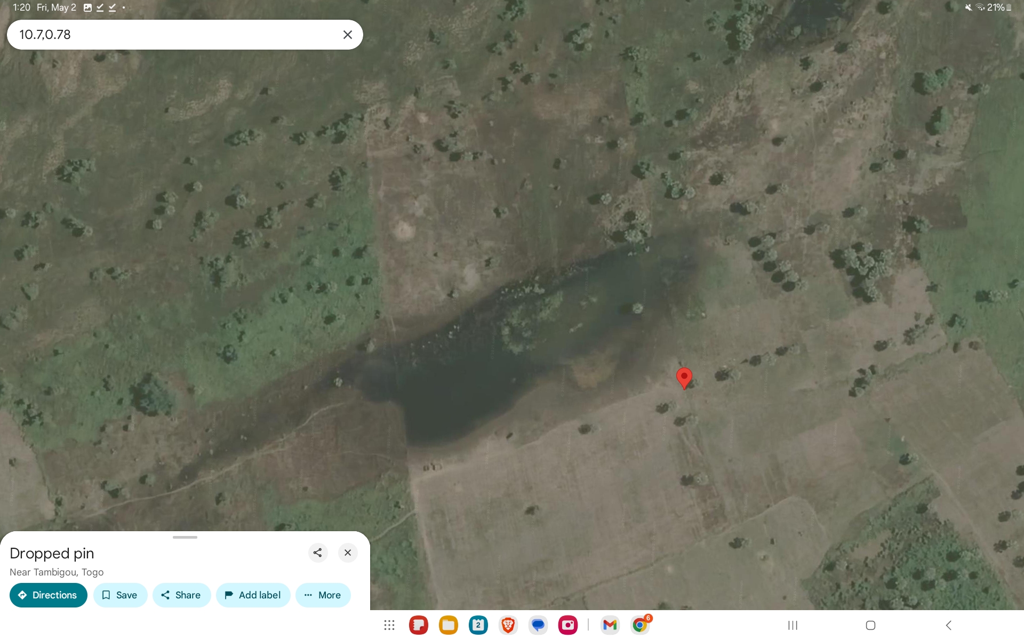Tap the Share chip button
Image resolution: width=1024 pixels, height=640 pixels.
tap(181, 595)
